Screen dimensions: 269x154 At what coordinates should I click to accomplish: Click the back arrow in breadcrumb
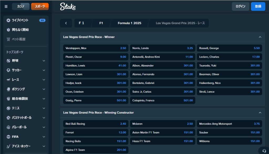66,23
